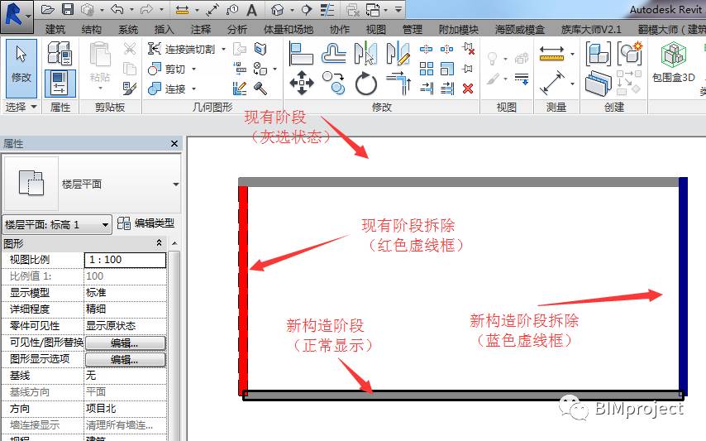The image size is (706, 441).
Task: Select the Copy tool
Action: 334,83
